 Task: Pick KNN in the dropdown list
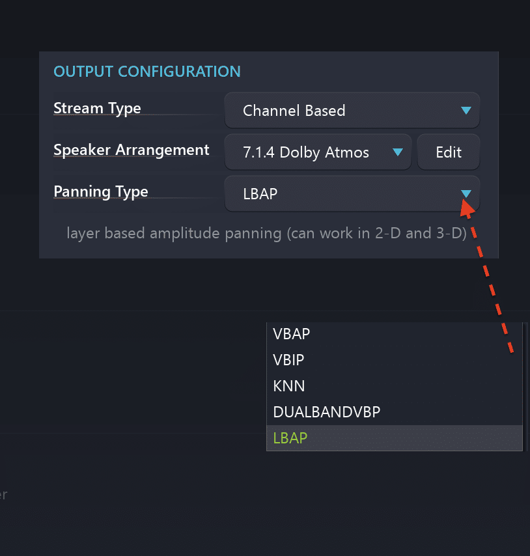point(289,386)
